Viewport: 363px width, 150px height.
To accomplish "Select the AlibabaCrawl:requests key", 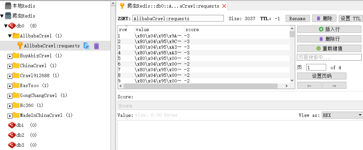I will tap(52, 46).
